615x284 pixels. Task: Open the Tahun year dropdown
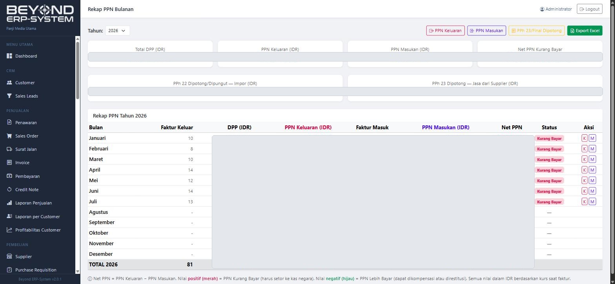[x=117, y=31]
